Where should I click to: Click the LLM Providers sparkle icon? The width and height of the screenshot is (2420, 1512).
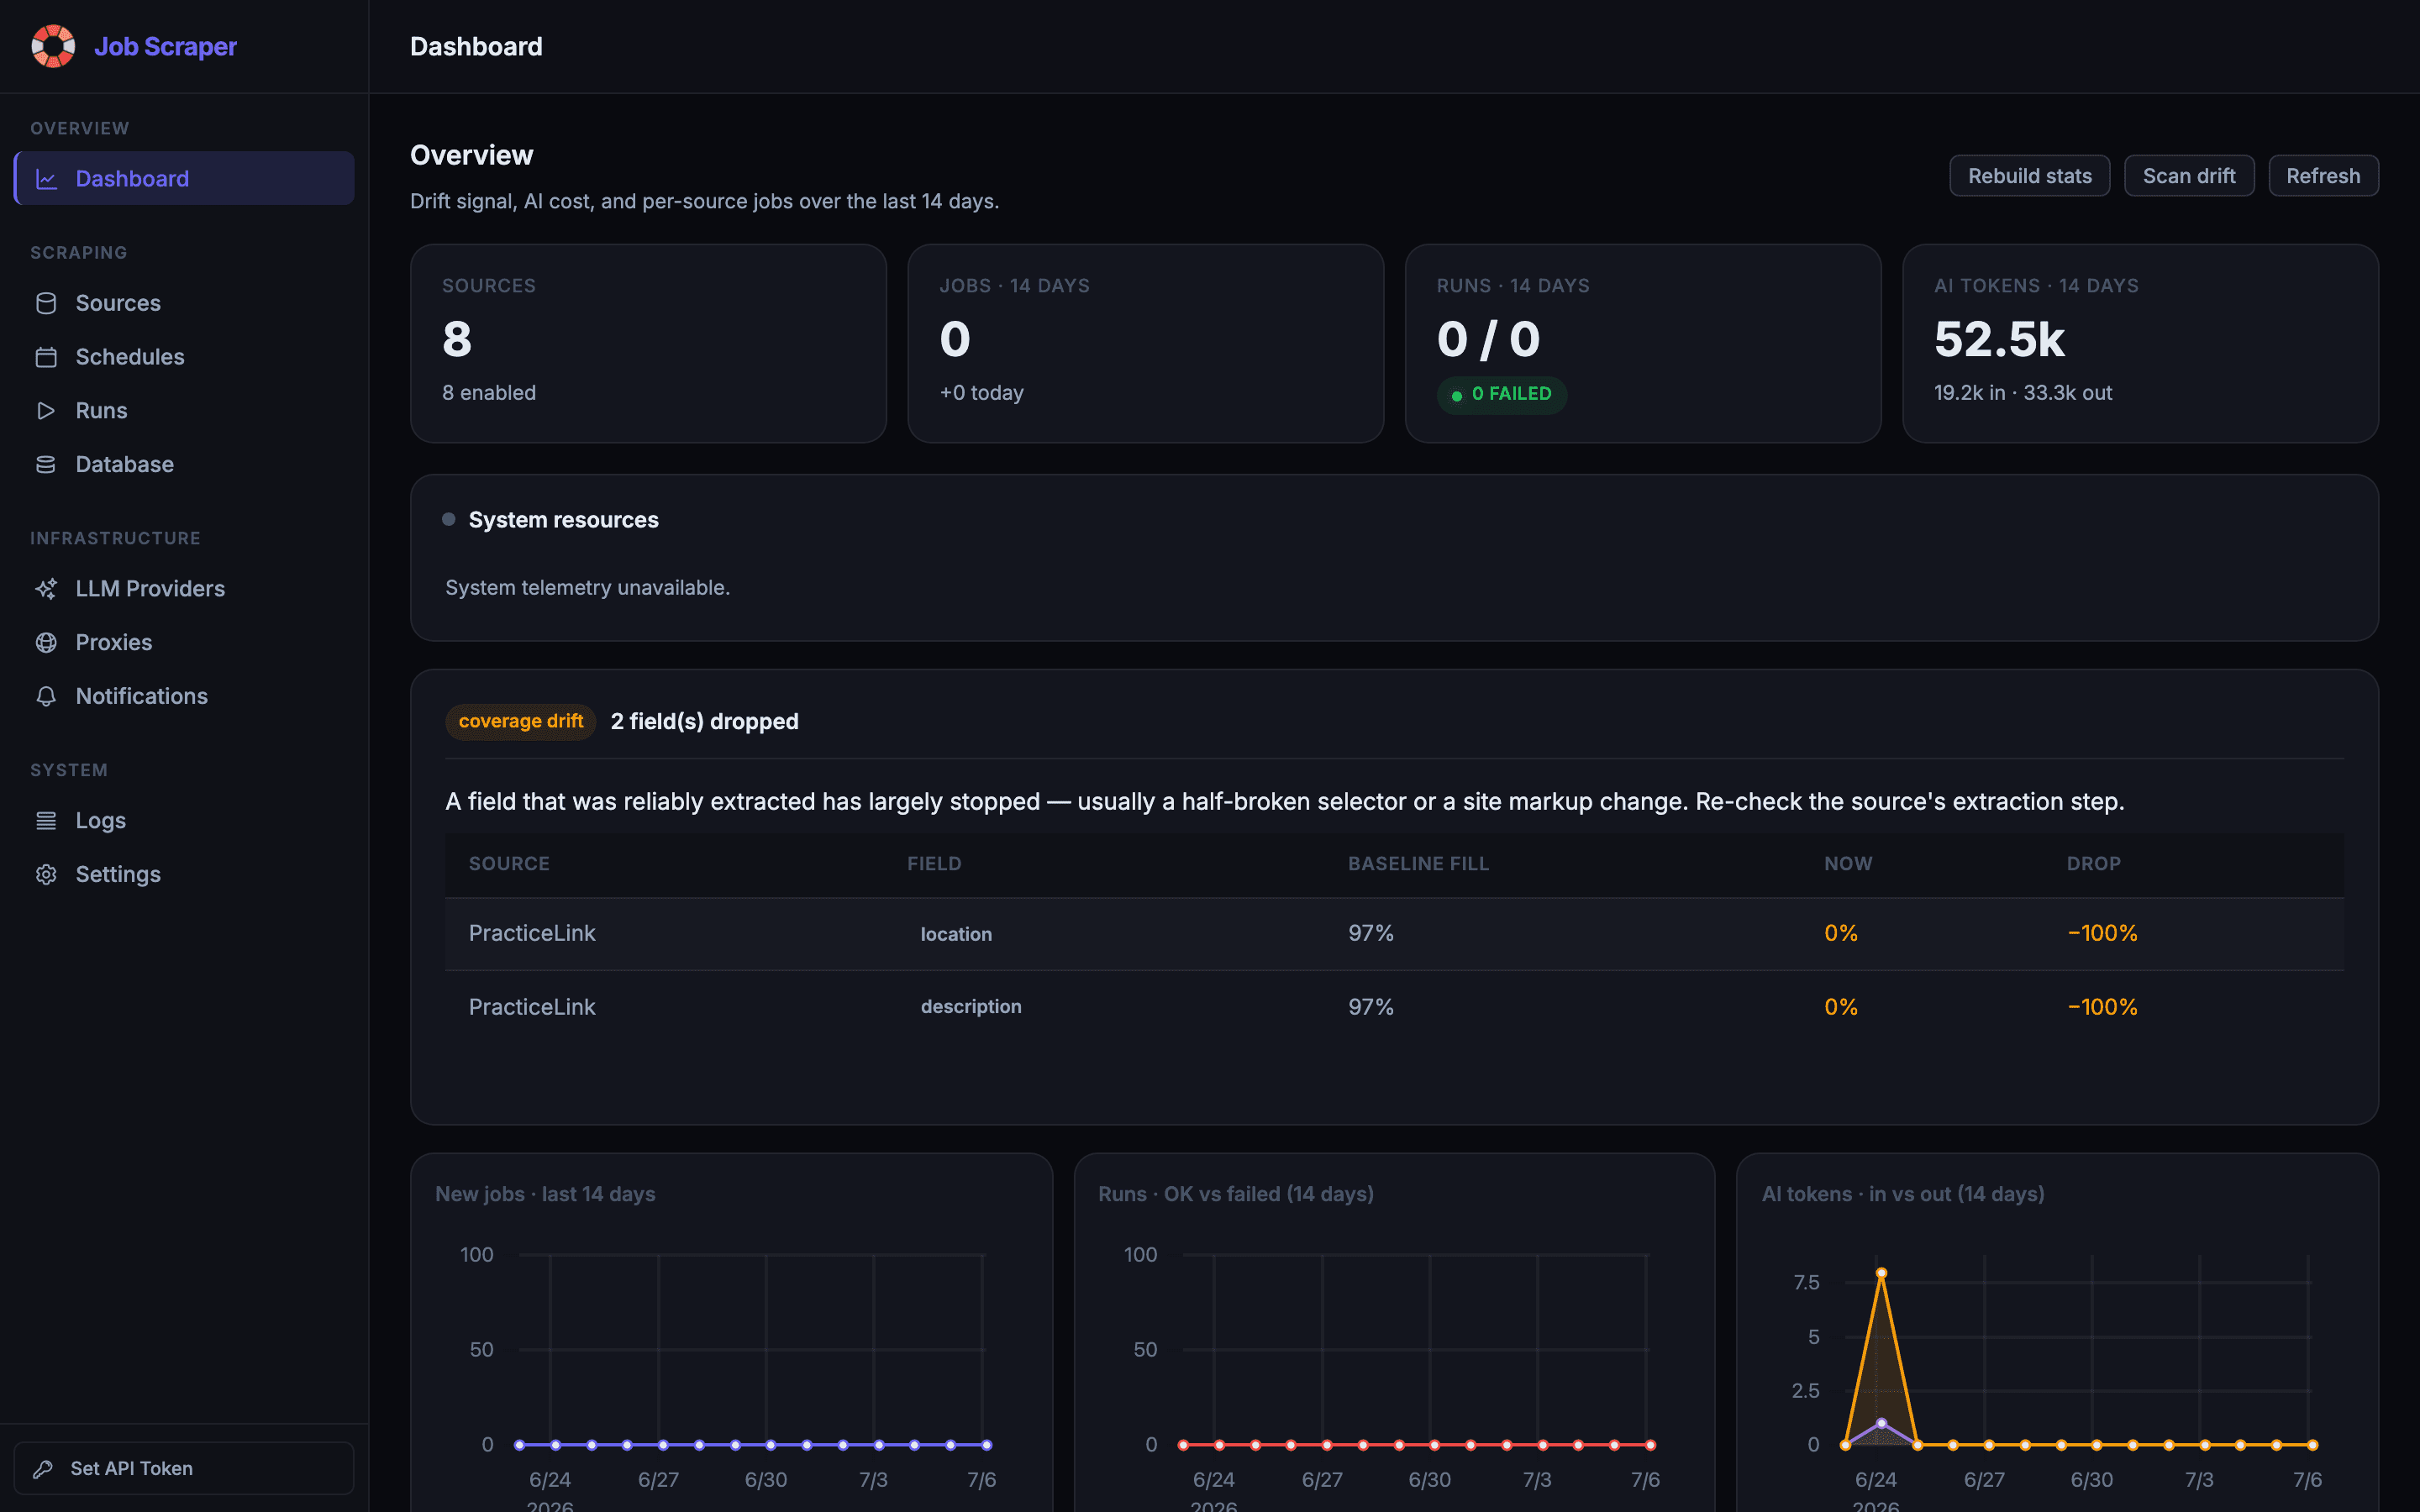46,589
